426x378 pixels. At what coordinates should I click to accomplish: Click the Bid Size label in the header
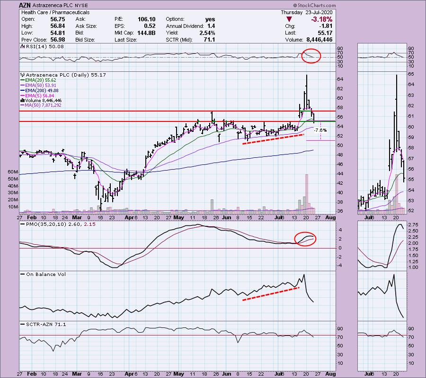(x=85, y=40)
